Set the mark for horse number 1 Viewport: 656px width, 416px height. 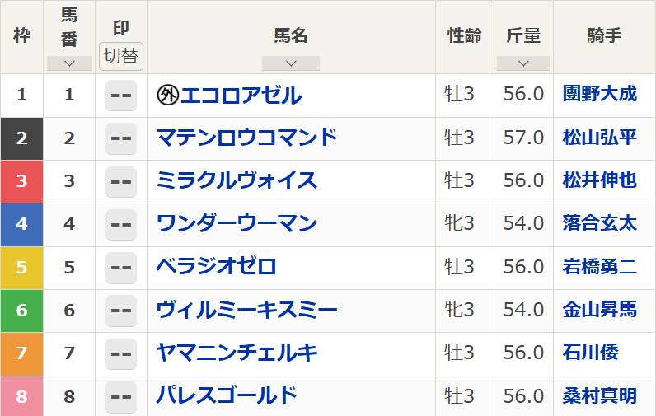(x=121, y=96)
